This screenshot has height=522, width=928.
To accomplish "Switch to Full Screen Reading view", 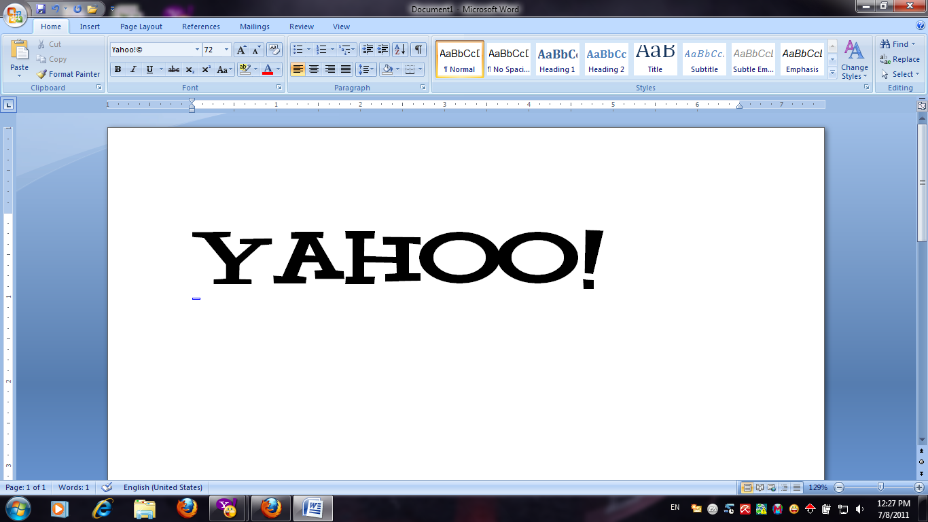I will click(760, 487).
